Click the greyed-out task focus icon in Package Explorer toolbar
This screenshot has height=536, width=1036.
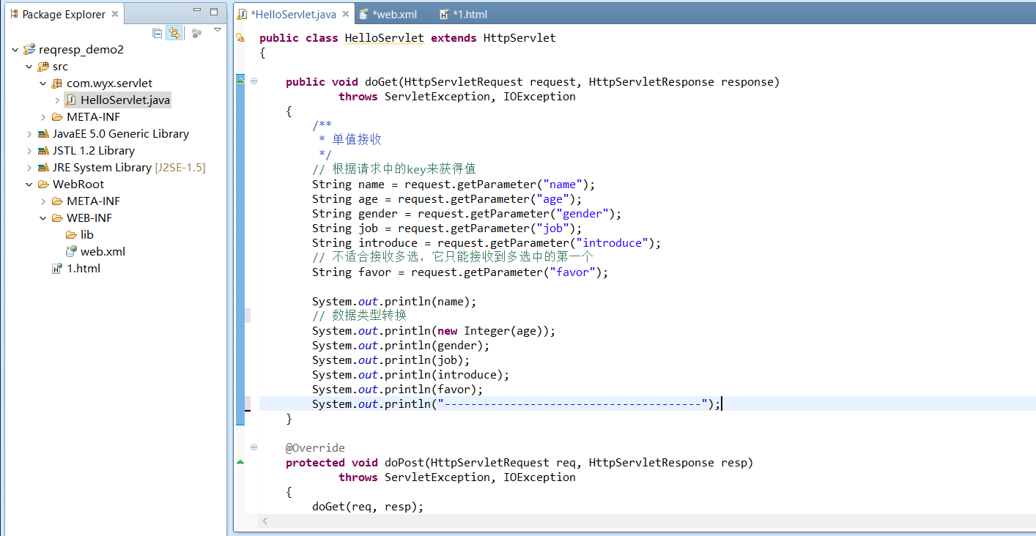click(196, 33)
